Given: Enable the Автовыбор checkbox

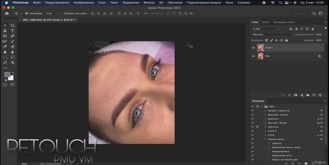Looking at the screenshot, I should pyautogui.click(x=27, y=13).
